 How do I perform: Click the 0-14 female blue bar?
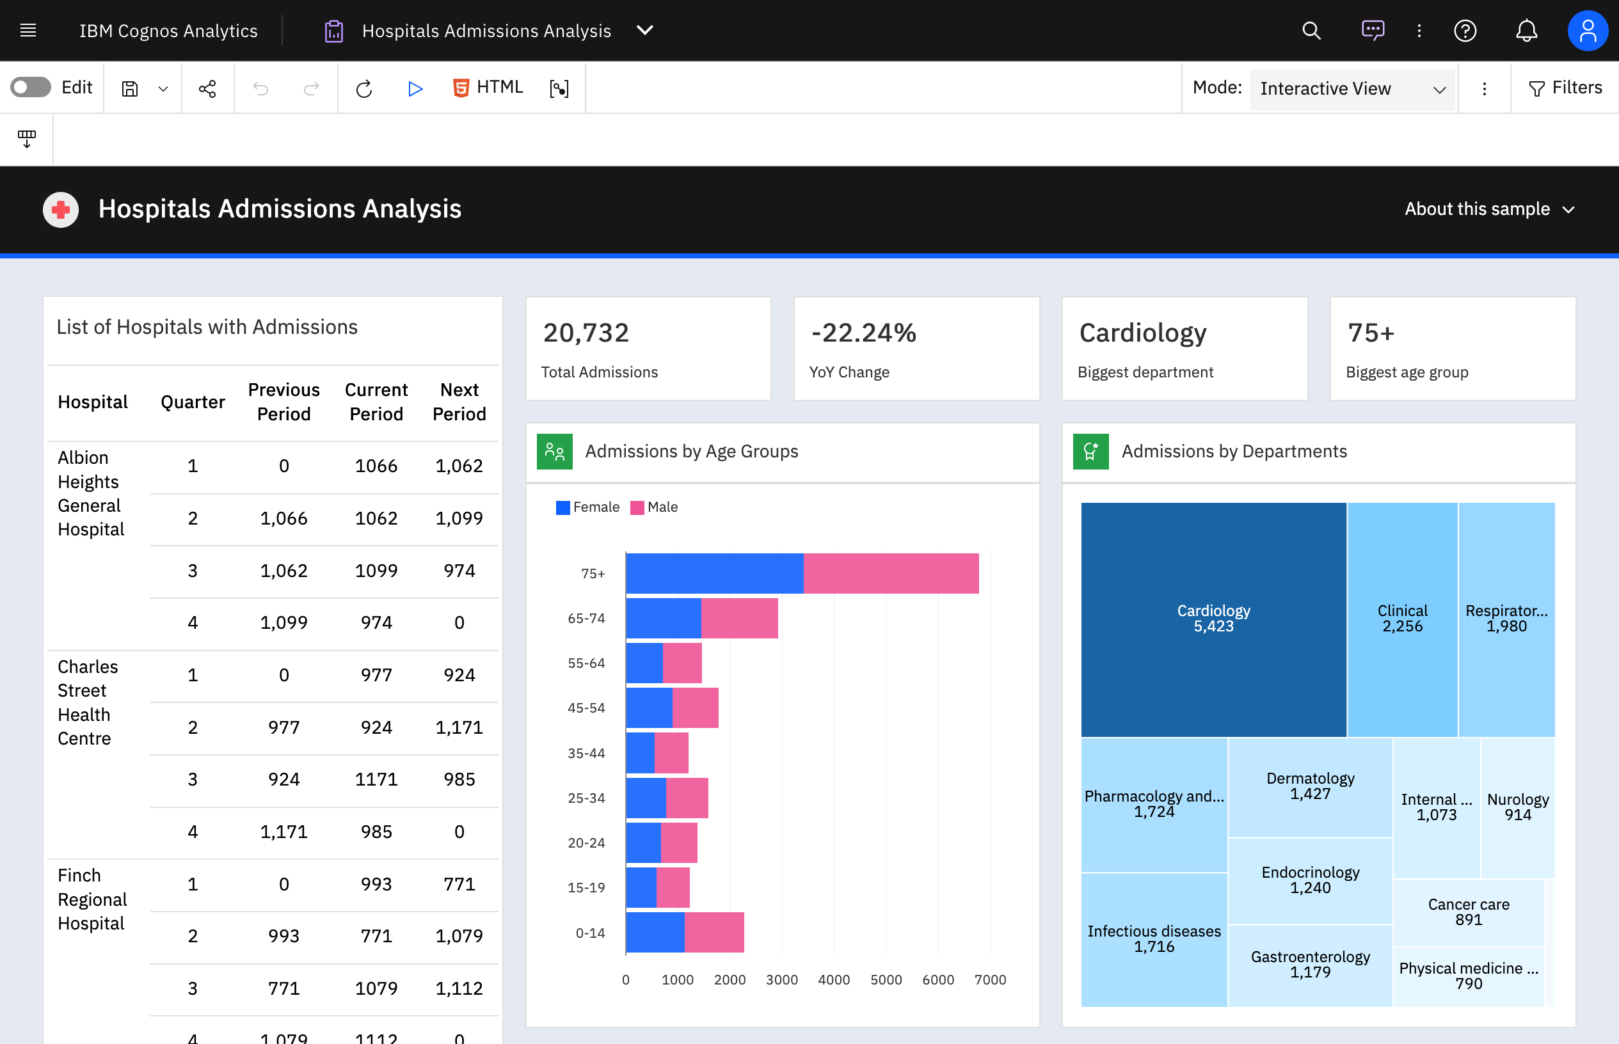655,933
